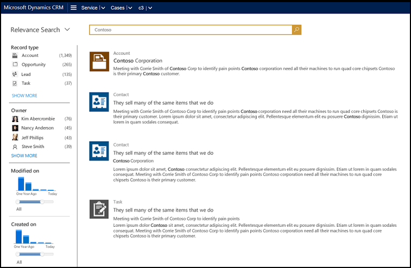Click inside the Contoso search field
Viewport: 411px width, 268px height.
click(190, 30)
